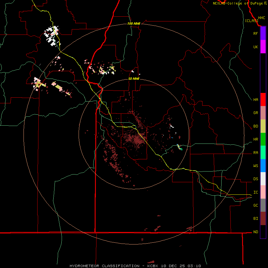Click the "IC" legend label
This screenshot has width=268, height=268.
[x=255, y=192]
